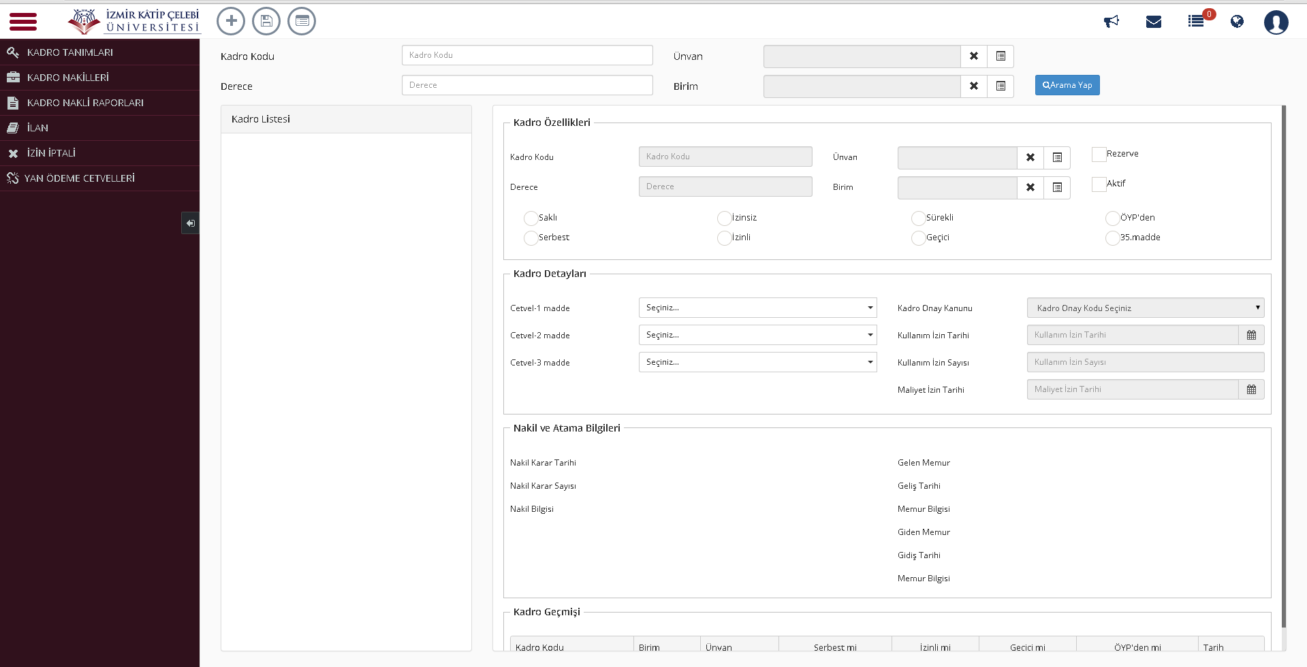Select the ÖYP'den radio button
Screen dimensions: 1307x667
[1112, 218]
